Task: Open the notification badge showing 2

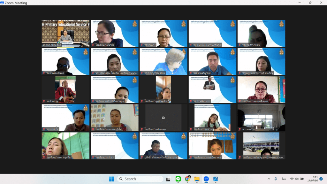Action: (x=321, y=179)
